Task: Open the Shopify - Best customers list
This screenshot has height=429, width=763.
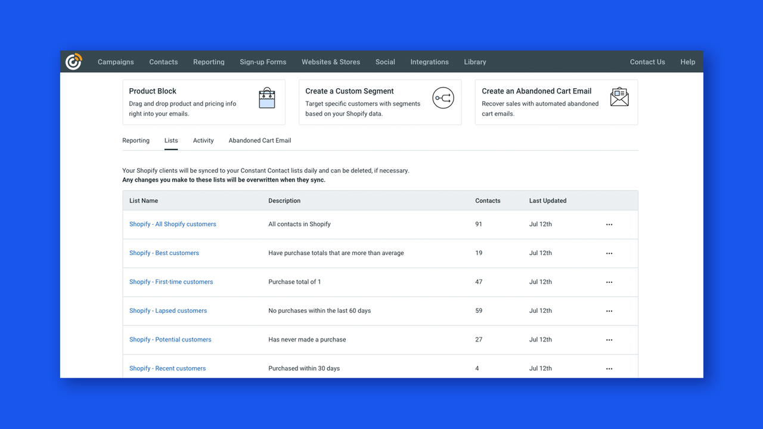Action: (164, 253)
